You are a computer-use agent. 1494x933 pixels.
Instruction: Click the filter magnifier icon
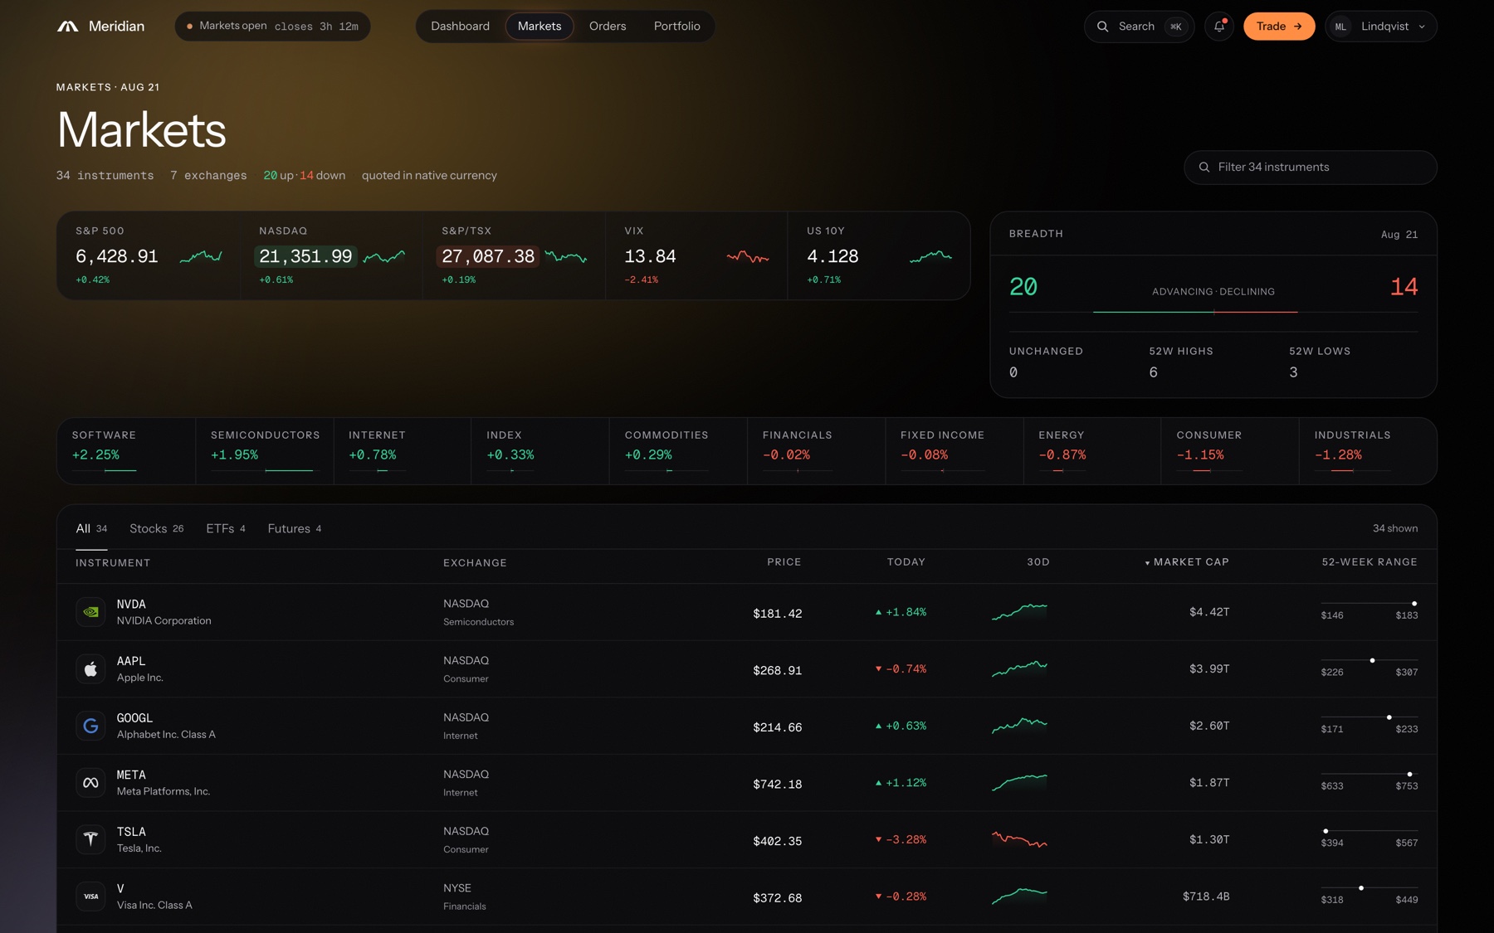point(1204,168)
